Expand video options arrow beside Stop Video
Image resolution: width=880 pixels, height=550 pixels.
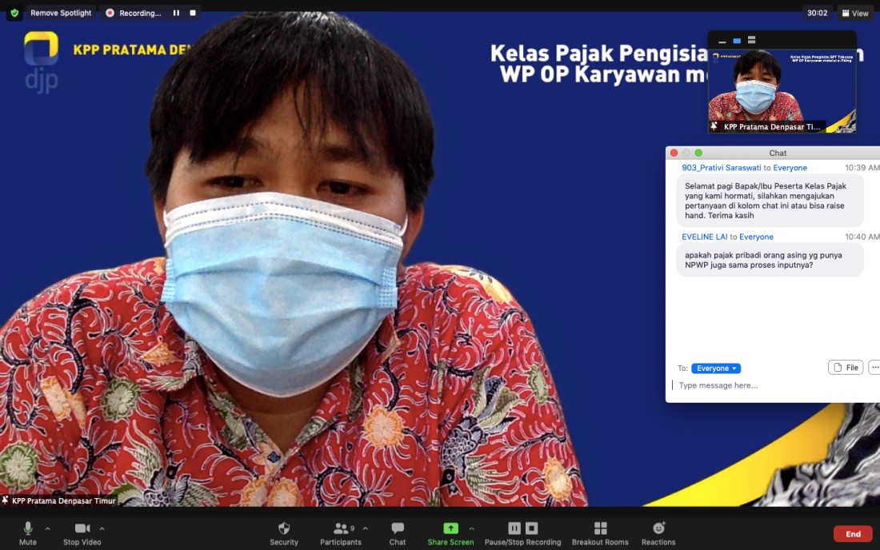coord(102,528)
